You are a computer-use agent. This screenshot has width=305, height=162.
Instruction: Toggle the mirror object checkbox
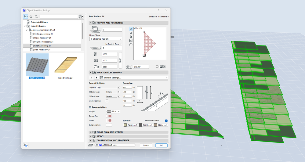[157, 67]
